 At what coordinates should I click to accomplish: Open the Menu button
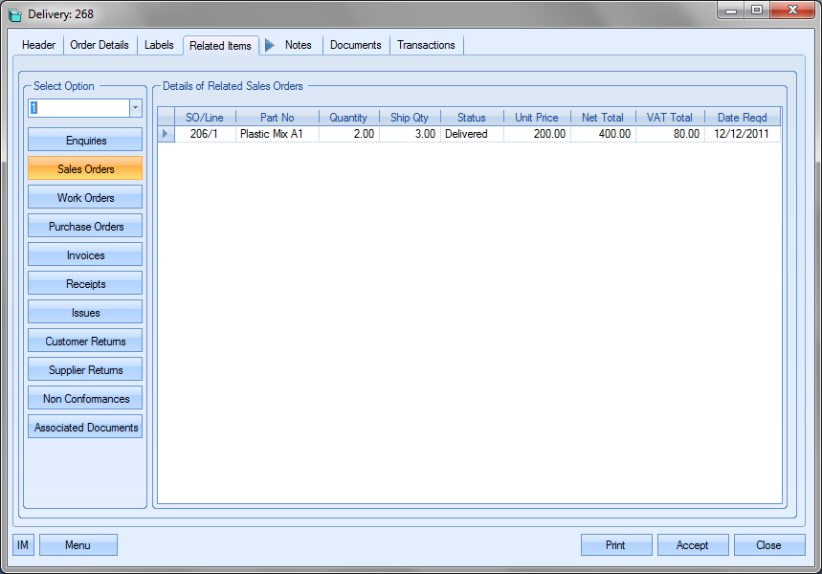coord(78,545)
